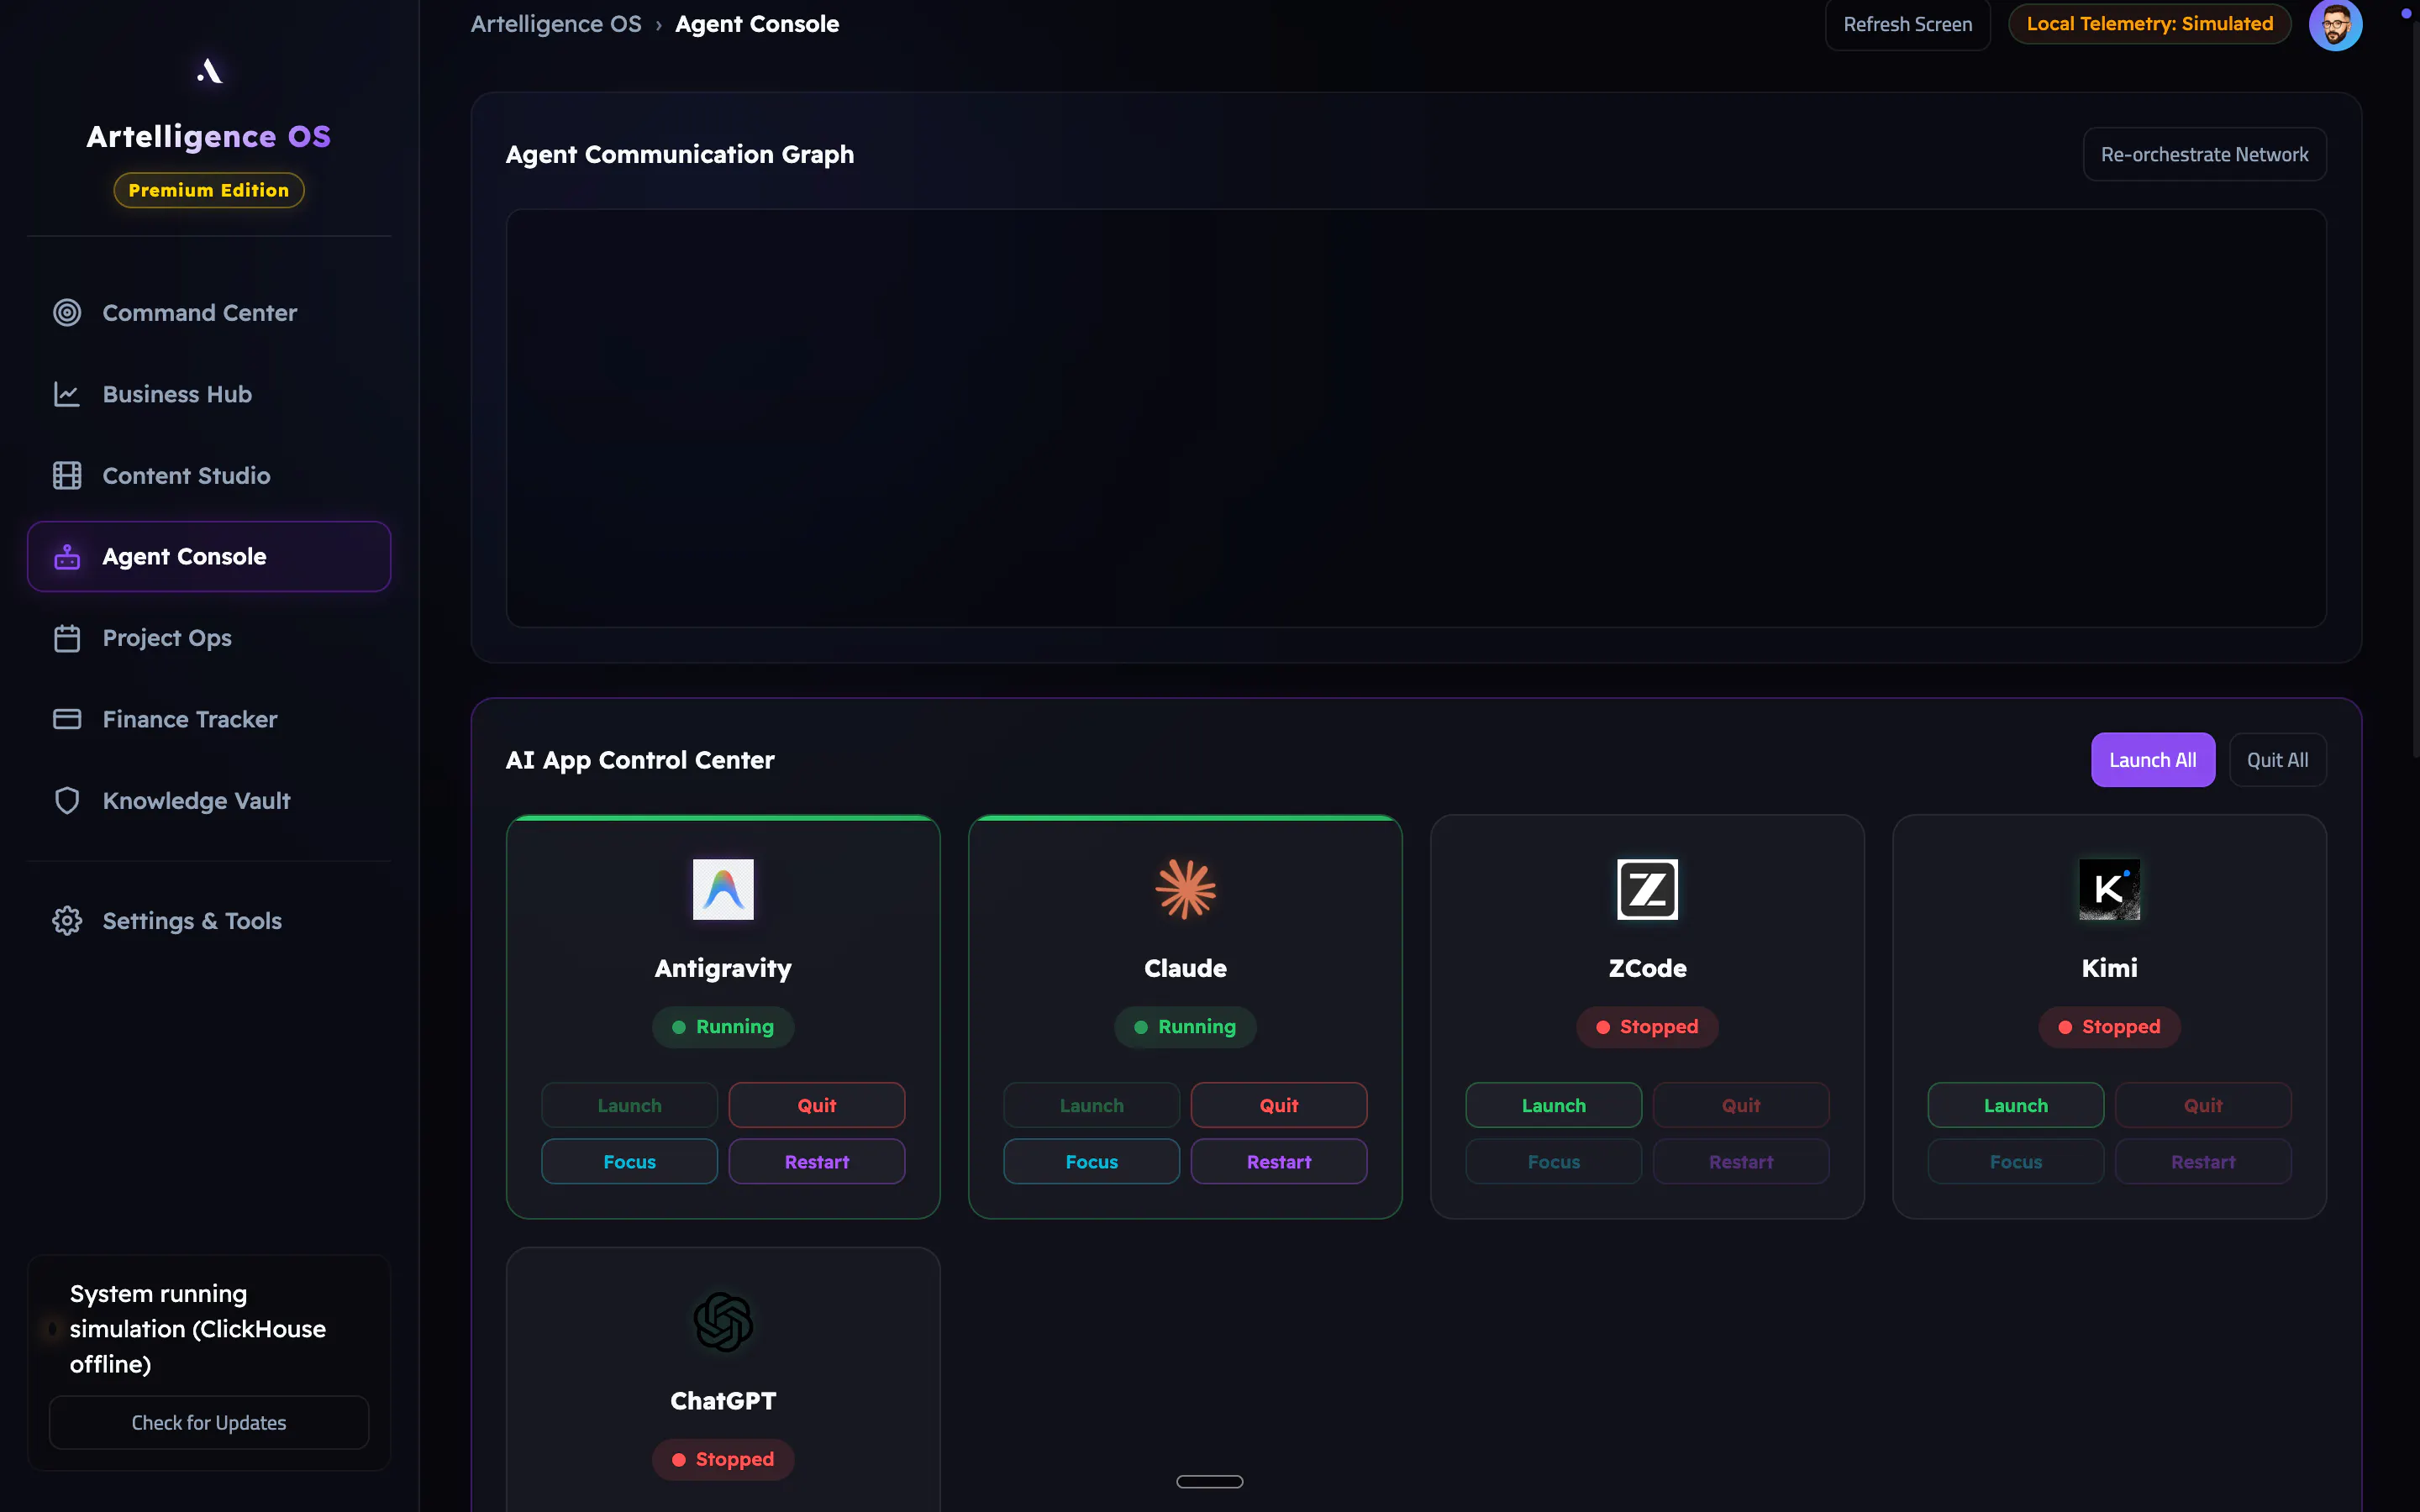Screen dimensions: 2420x1512
Task: Open the user avatar profile picture
Action: (2335, 24)
